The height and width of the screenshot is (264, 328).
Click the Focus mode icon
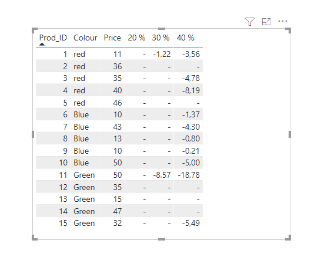(x=266, y=22)
